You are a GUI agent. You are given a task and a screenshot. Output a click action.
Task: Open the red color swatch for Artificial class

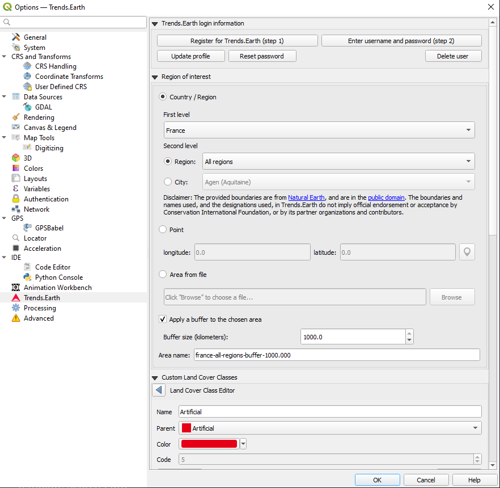(210, 443)
